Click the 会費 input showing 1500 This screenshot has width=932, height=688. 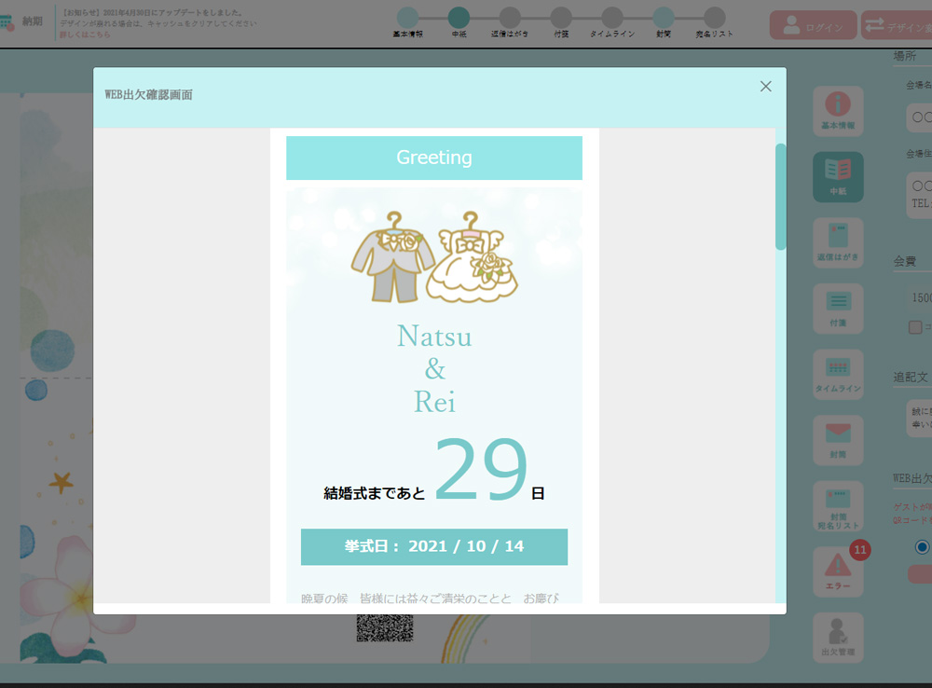(x=920, y=297)
